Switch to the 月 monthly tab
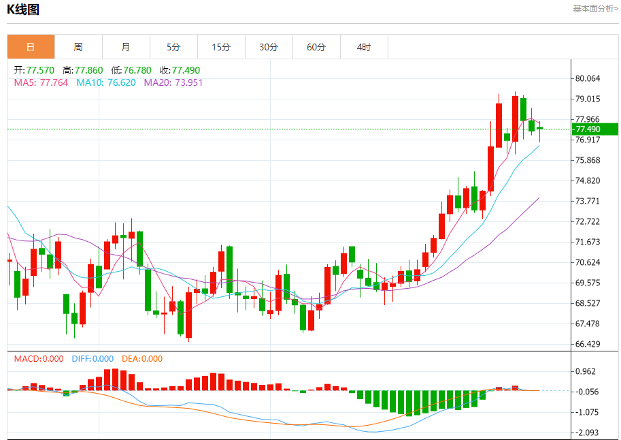Viewport: 621px width, 440px height. [x=126, y=47]
